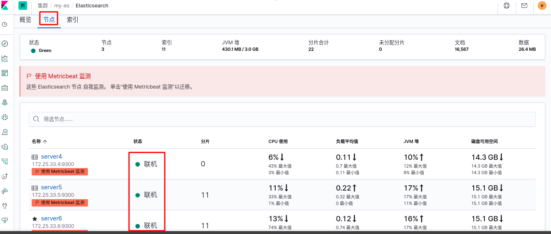Viewport: 551px width, 234px height.
Task: Switch to the 索引 tab
Action: click(x=73, y=20)
